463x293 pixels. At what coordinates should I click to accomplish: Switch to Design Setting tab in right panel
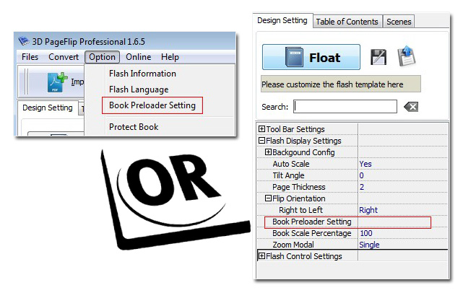(x=282, y=21)
